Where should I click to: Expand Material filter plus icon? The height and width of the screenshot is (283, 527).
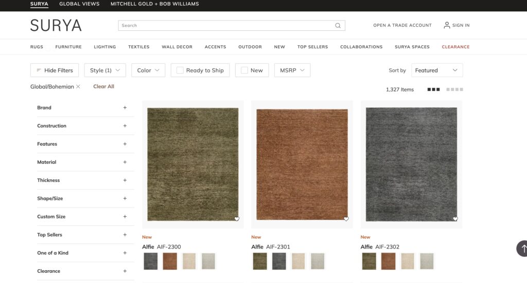pos(125,162)
